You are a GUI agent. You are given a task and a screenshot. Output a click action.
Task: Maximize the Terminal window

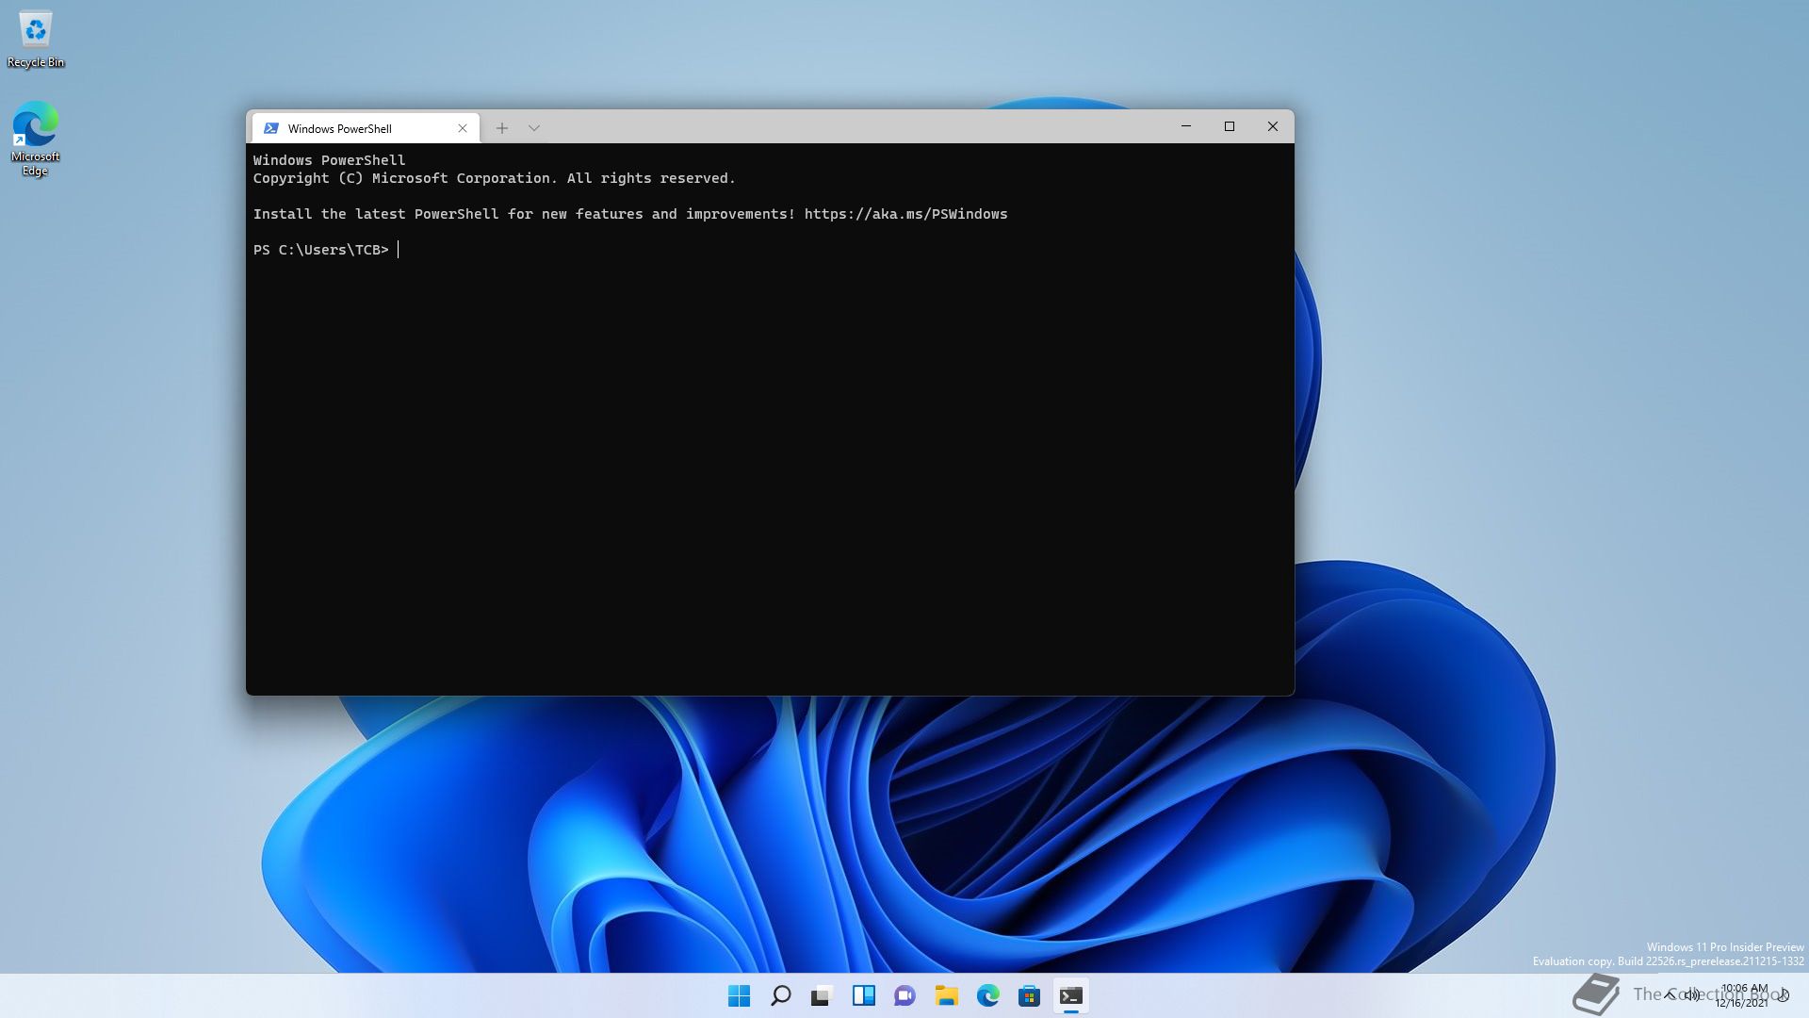pyautogui.click(x=1230, y=126)
